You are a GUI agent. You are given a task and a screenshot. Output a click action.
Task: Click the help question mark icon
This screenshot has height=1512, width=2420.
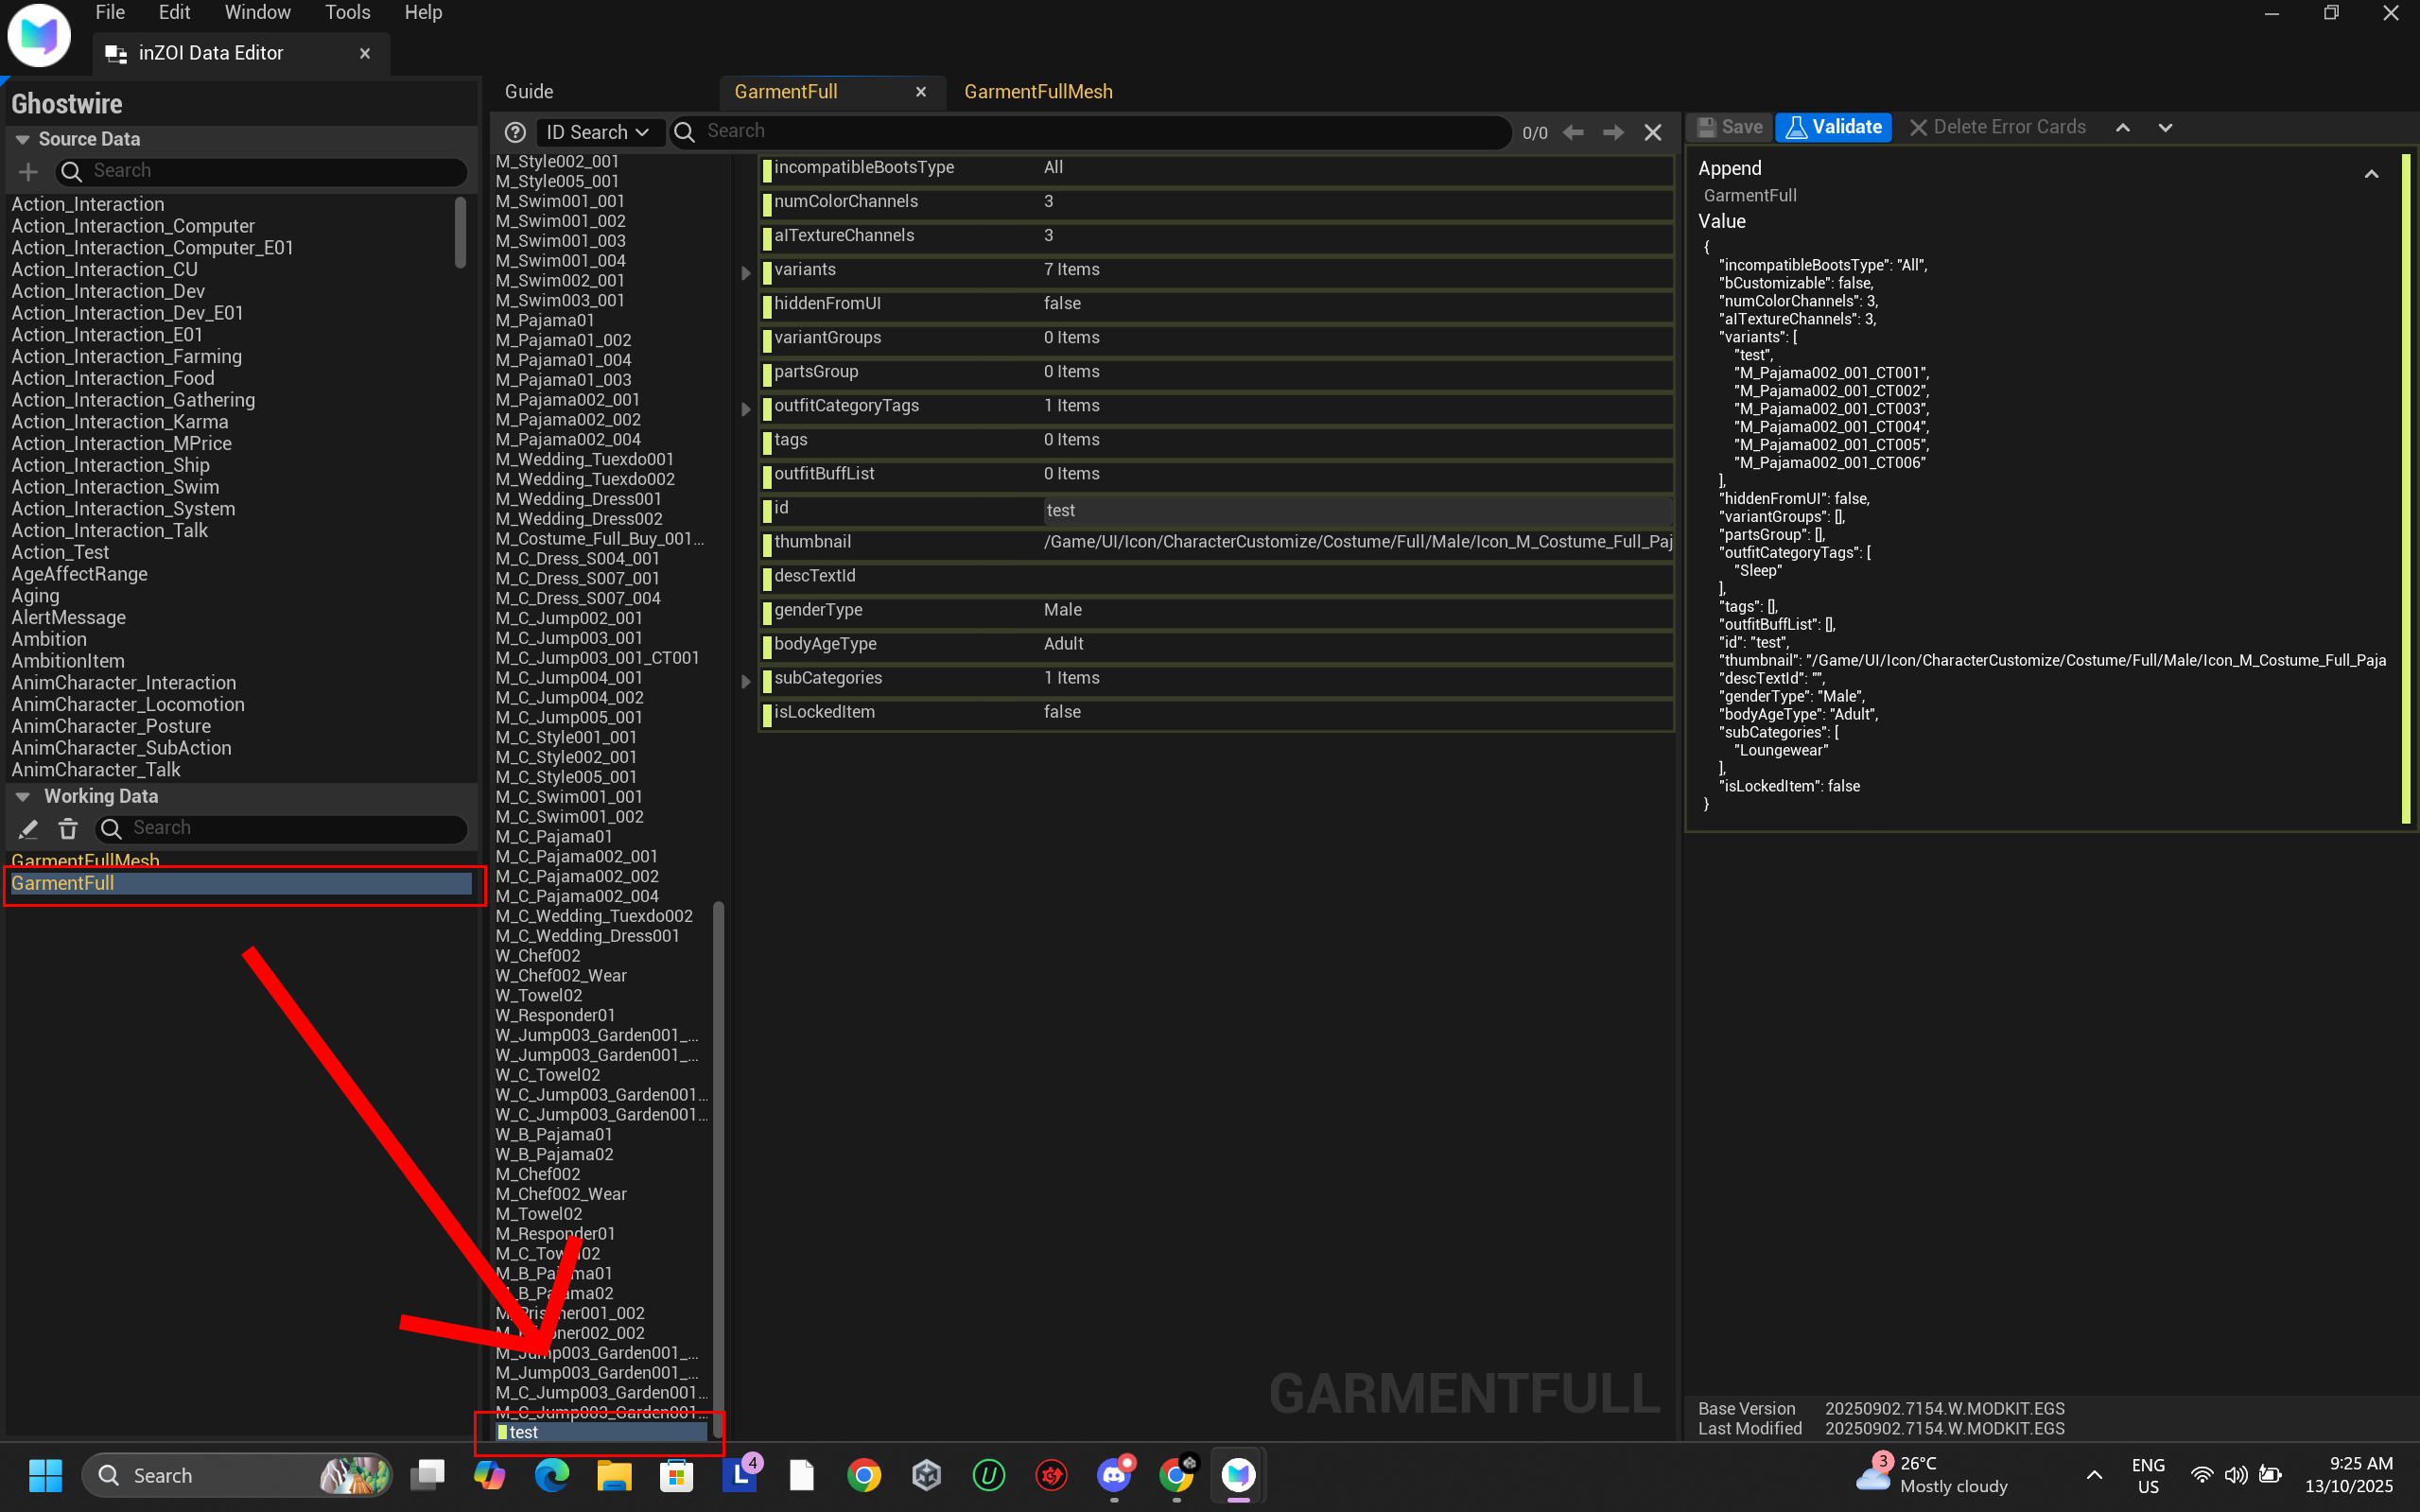click(515, 132)
